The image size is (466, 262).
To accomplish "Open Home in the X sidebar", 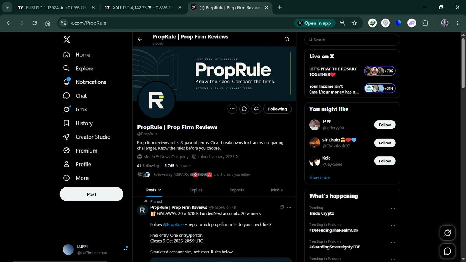I will click(x=77, y=55).
